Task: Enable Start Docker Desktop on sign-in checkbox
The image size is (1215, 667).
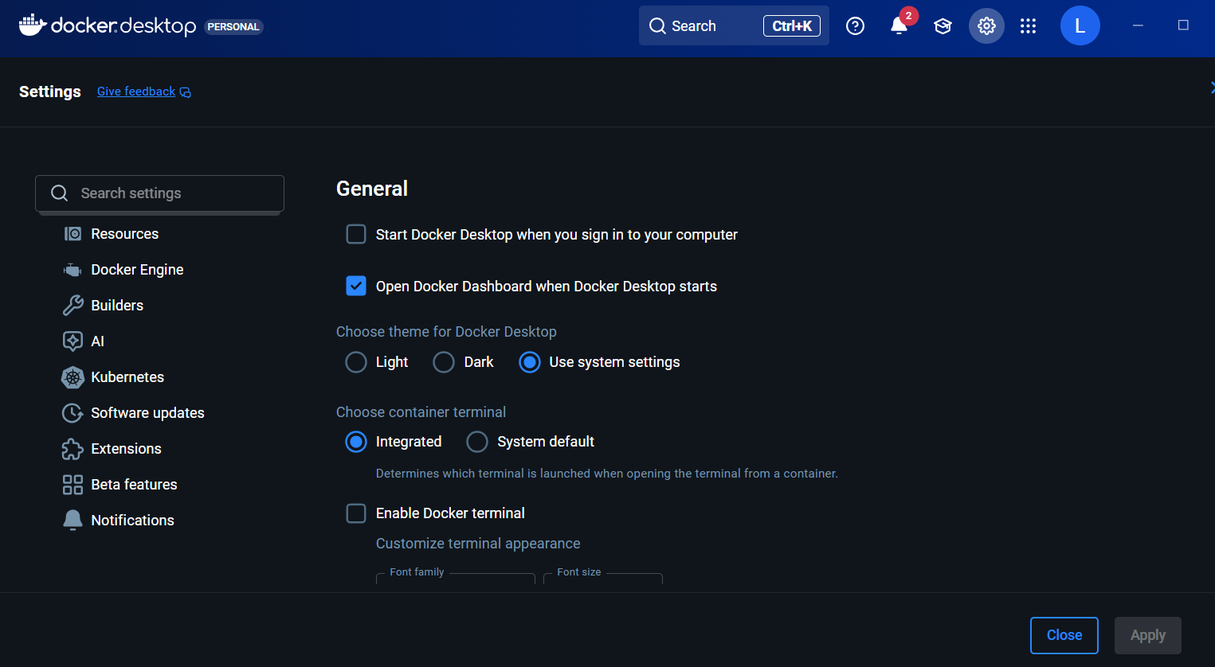Action: click(x=356, y=234)
